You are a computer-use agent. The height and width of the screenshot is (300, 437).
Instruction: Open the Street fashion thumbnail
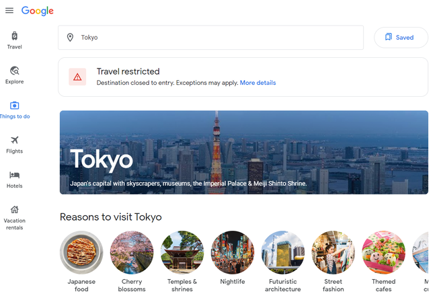click(333, 252)
